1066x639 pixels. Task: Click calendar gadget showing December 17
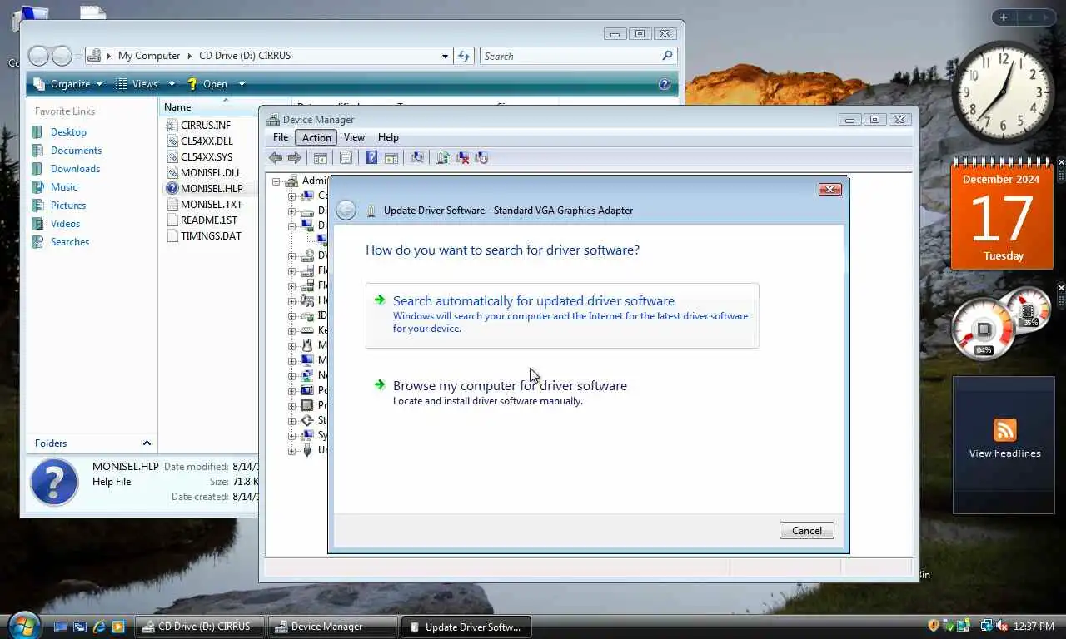point(1002,215)
